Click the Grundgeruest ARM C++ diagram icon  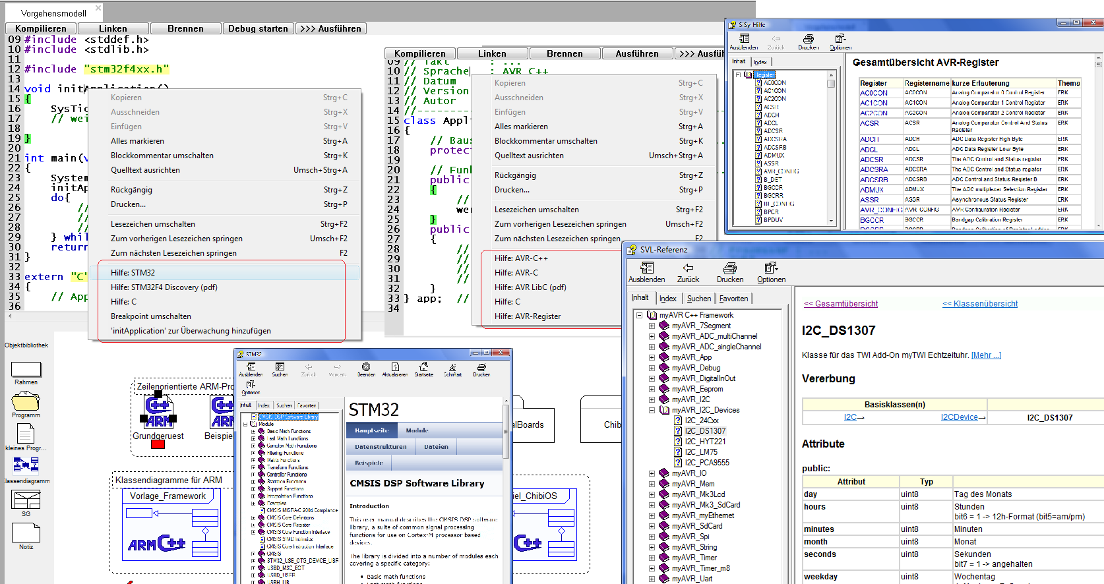pyautogui.click(x=159, y=411)
